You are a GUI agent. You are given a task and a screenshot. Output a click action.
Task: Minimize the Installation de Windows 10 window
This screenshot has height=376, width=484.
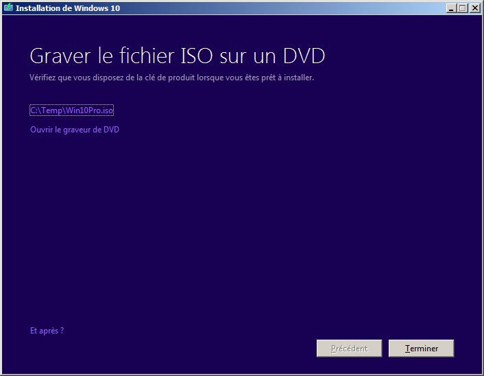[x=451, y=8]
